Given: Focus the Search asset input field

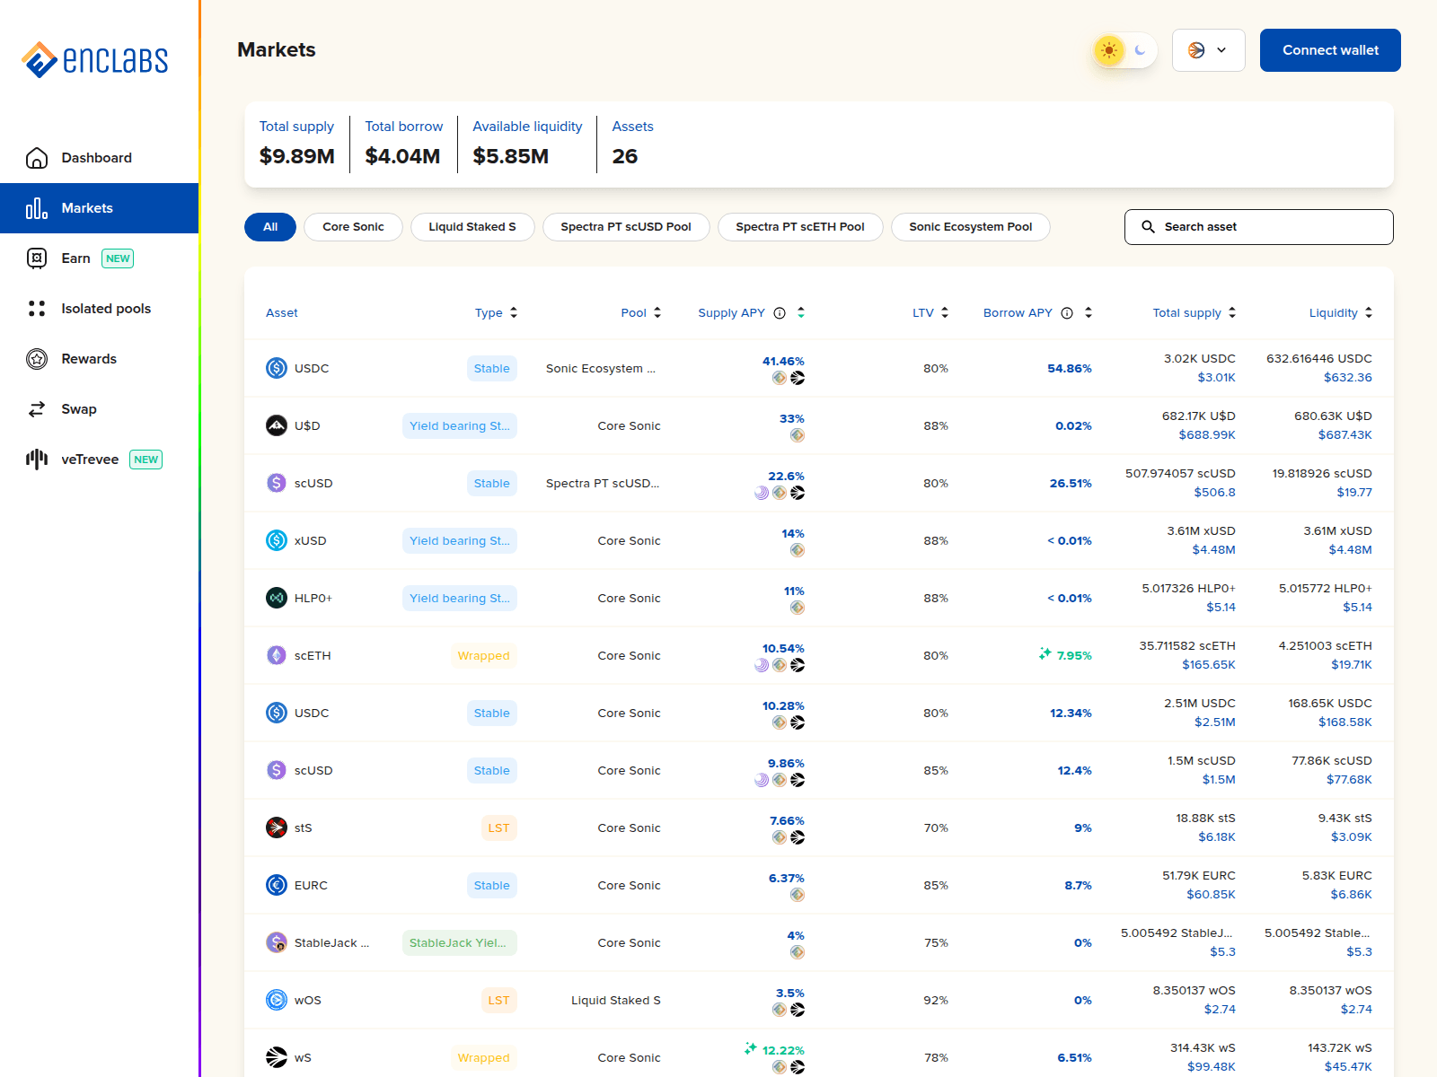Looking at the screenshot, I should click(1258, 227).
